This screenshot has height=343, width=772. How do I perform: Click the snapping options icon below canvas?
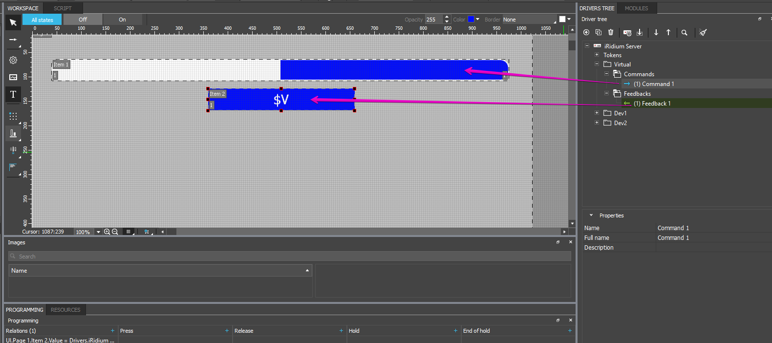[x=147, y=232]
